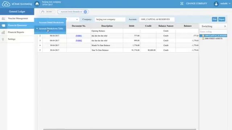Click the Switching panel title

click(207, 26)
